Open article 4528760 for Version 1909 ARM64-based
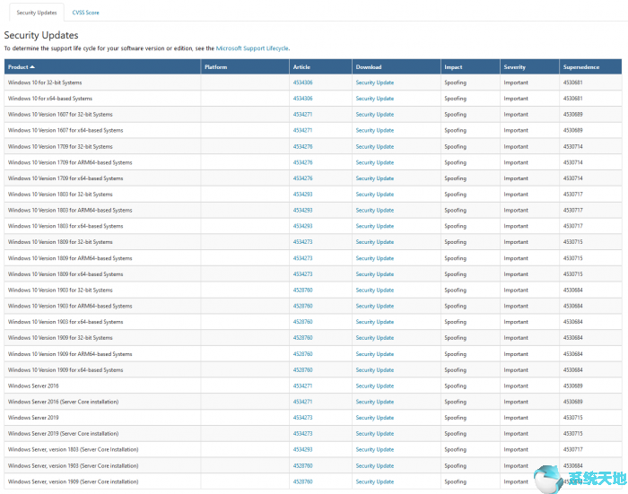The height and width of the screenshot is (494, 628). pos(302,354)
